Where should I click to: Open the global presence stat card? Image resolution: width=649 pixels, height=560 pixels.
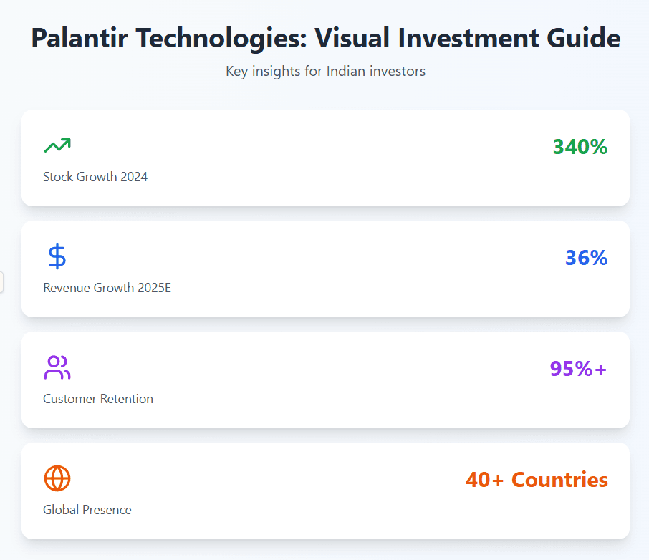coord(325,491)
